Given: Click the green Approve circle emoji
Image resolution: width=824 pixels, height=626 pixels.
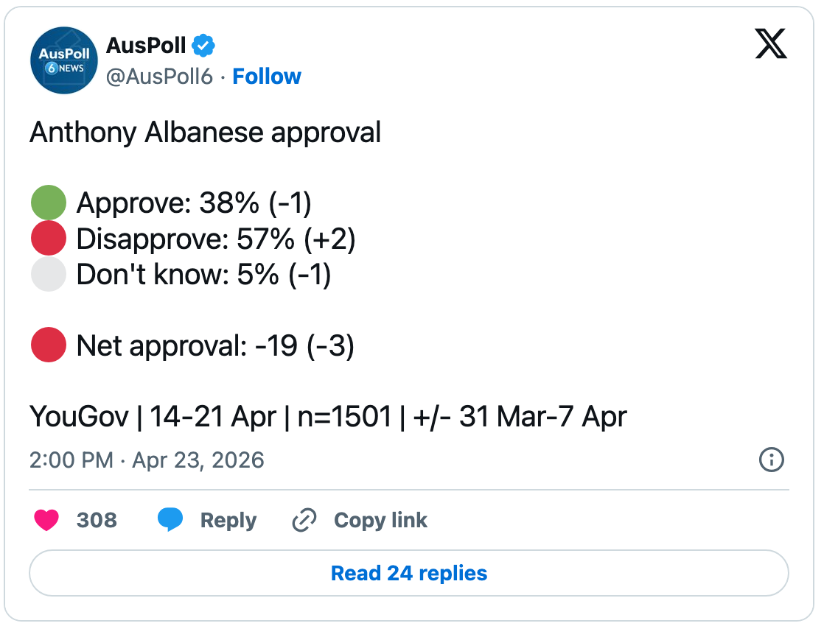Looking at the screenshot, I should pyautogui.click(x=49, y=203).
